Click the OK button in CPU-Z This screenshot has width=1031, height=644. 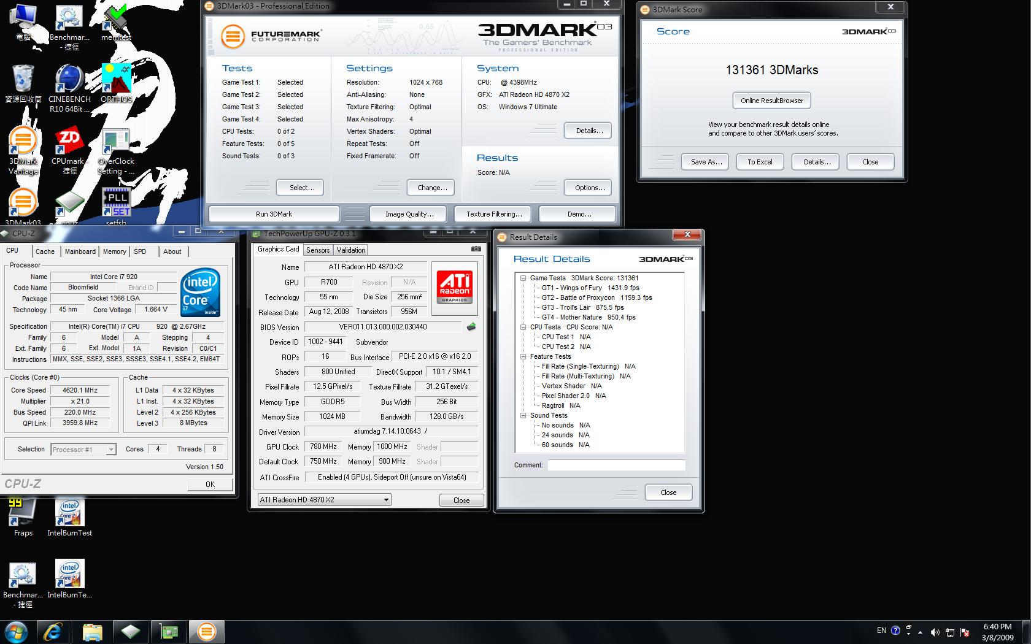tap(210, 484)
